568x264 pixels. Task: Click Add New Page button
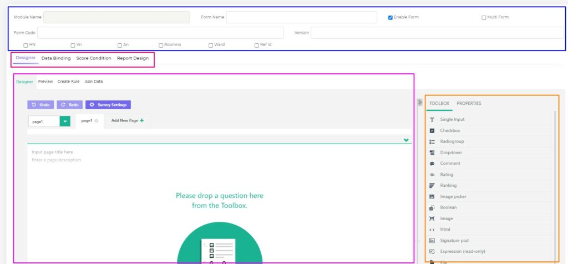tap(127, 120)
